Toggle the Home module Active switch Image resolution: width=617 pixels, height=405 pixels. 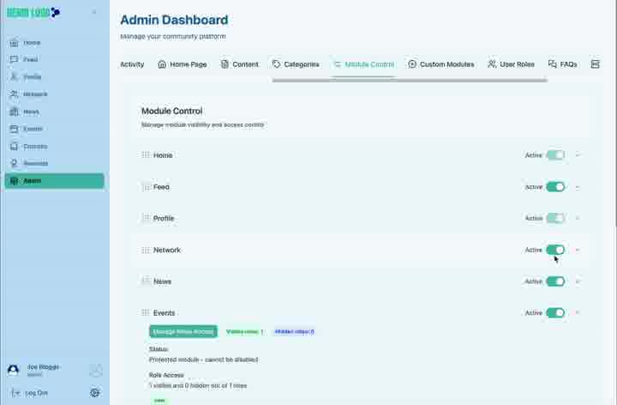pos(555,155)
